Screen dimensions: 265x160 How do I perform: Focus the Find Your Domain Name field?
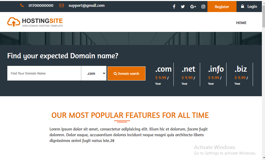pos(44,73)
